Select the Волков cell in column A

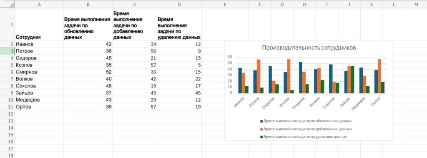pos(39,79)
